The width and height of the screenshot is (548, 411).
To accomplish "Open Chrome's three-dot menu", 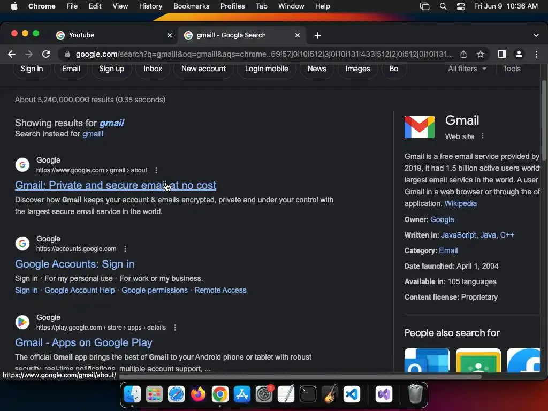I will coord(536,54).
